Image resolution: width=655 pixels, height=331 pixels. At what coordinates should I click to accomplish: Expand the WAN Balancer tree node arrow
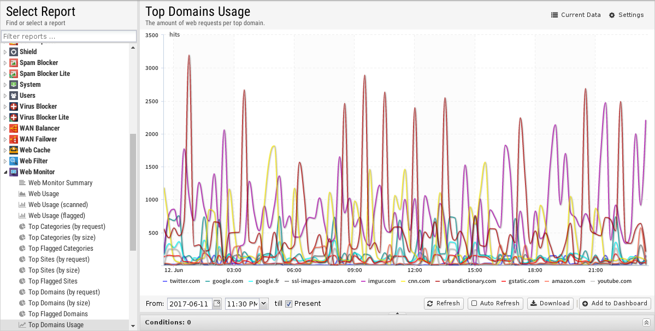tap(5, 128)
